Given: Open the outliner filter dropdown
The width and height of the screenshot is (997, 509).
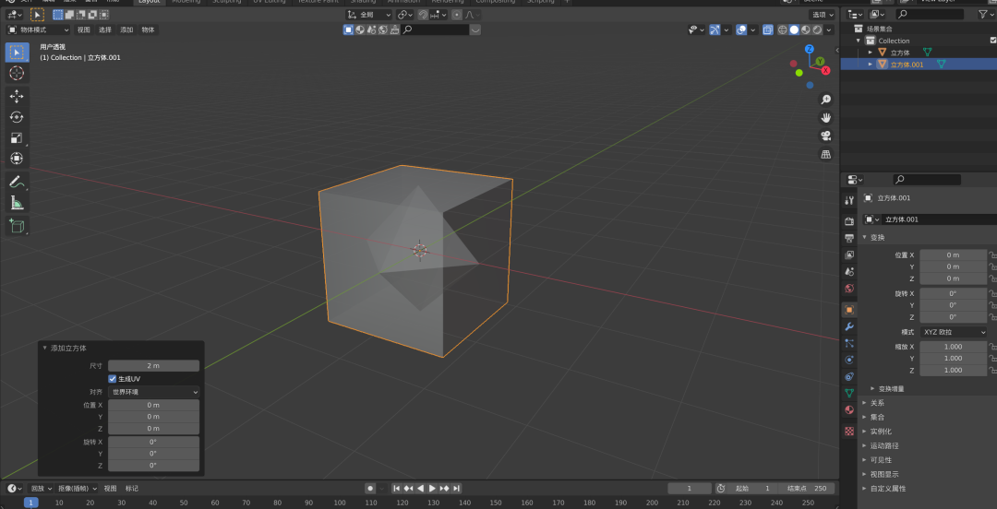Looking at the screenshot, I should point(986,14).
